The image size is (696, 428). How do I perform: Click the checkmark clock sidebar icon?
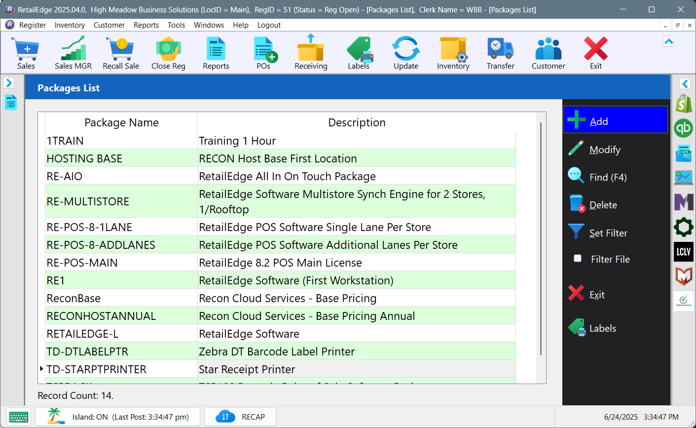click(x=684, y=301)
